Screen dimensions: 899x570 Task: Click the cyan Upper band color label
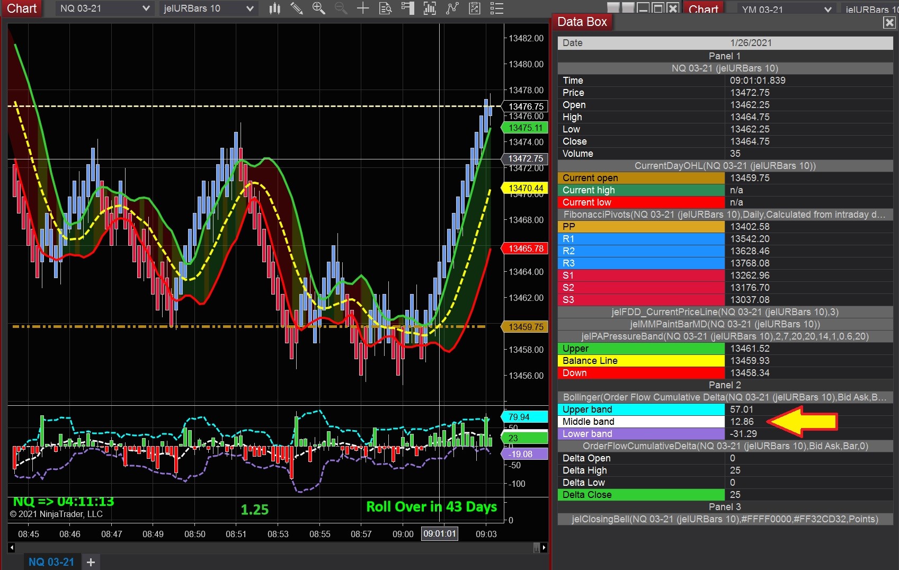coord(640,409)
